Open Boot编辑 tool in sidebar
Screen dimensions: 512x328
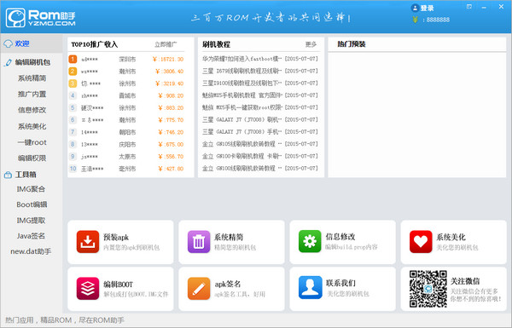click(x=32, y=204)
